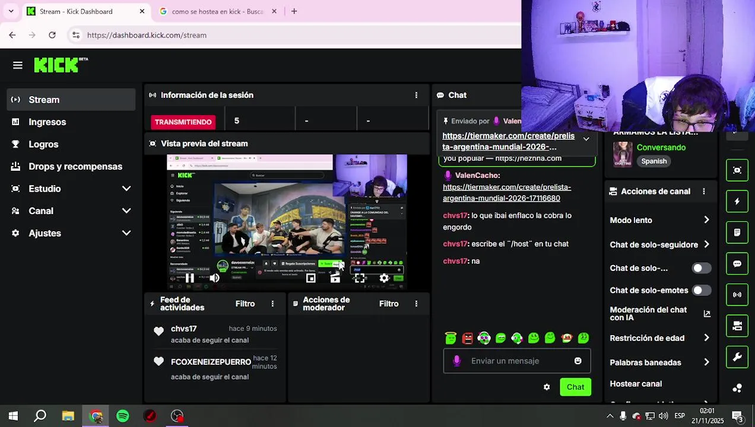Open ValenCacho's tiermaker link in chat

(507, 193)
